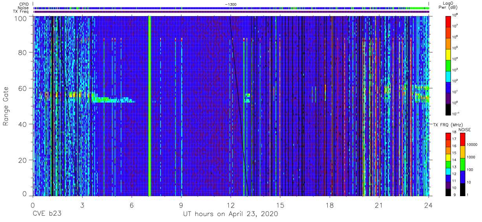Click the 6 tick label on UT hours axis
482x222 pixels.
tap(132, 205)
